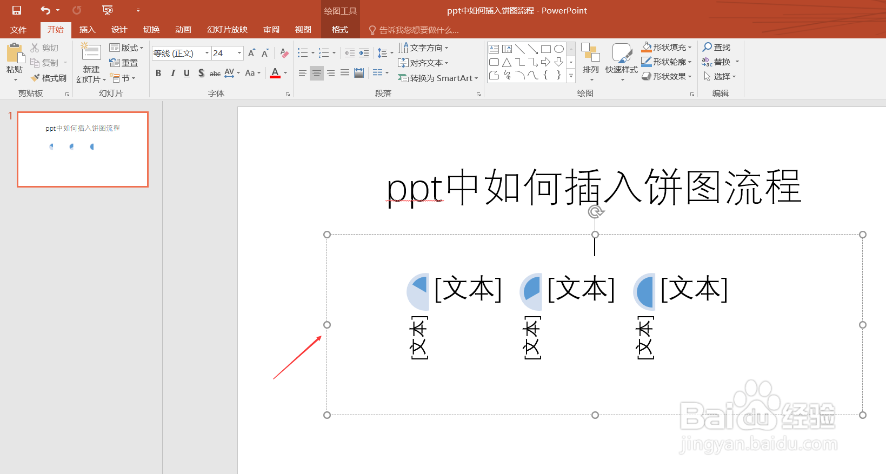Click the Quick Styles (快速样式) button
Screen dimensions: 886x474
(622, 62)
